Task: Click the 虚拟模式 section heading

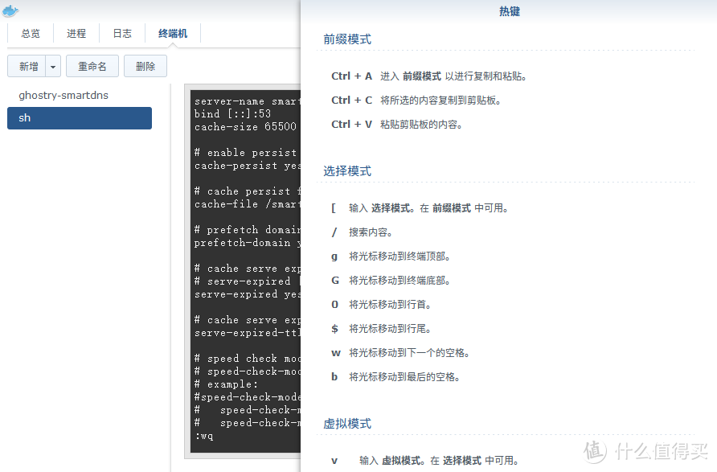Action: pyautogui.click(x=347, y=424)
